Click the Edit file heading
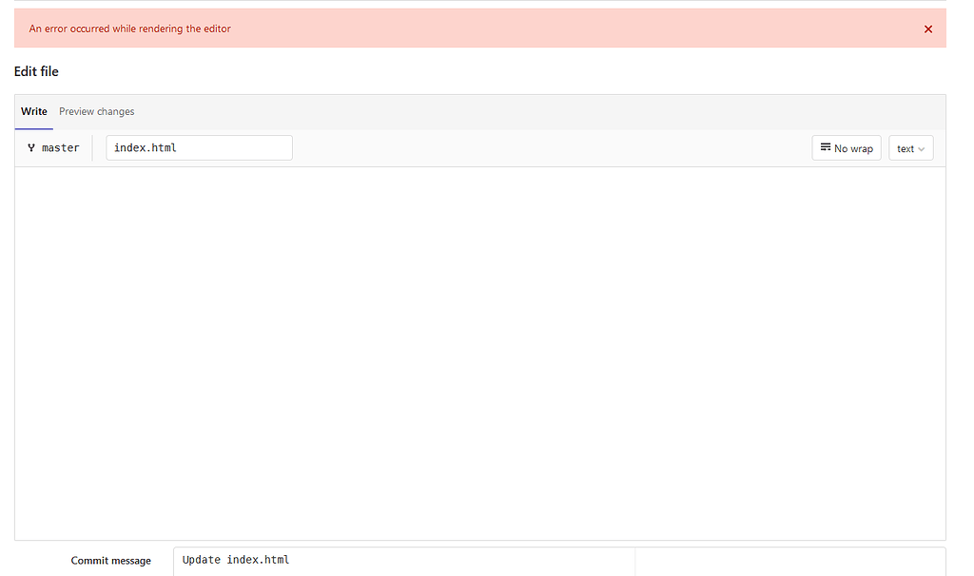This screenshot has width=974, height=576. click(35, 71)
